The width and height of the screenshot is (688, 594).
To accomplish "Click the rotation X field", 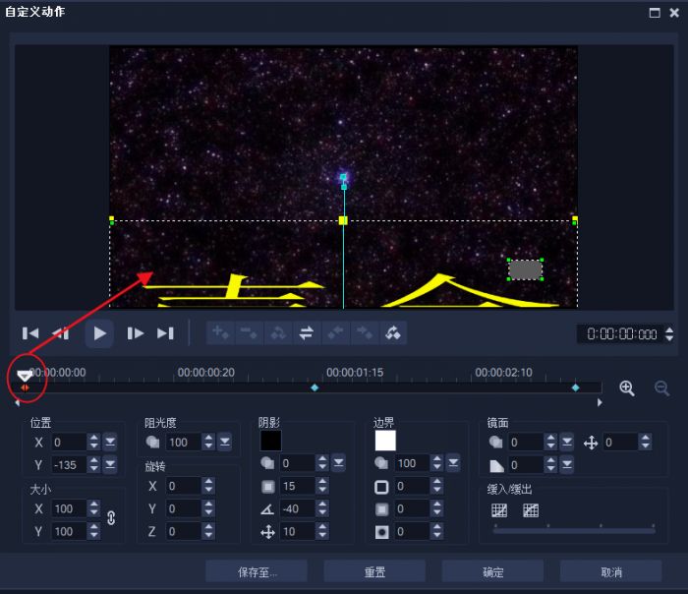I will pos(184,486).
